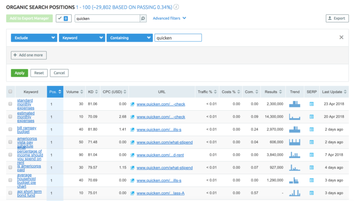The height and width of the screenshot is (201, 355).
Task: Open the Exclude dropdown
Action: (34, 38)
